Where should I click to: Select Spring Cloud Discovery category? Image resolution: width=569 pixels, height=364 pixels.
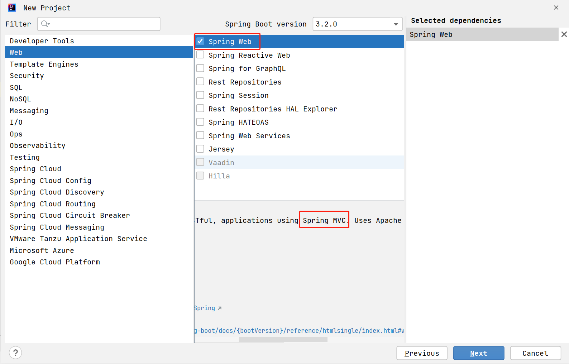[x=99, y=192]
